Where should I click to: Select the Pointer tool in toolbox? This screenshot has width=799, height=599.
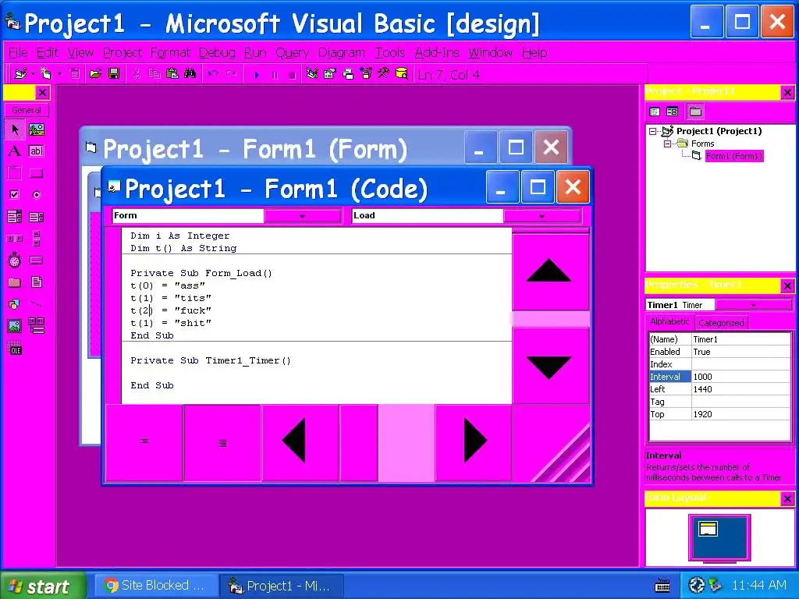click(x=15, y=129)
